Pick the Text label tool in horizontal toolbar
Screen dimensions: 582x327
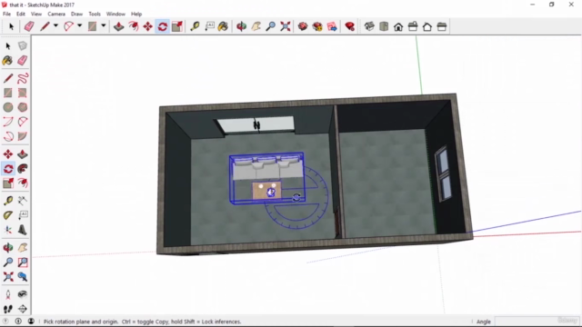pos(209,26)
